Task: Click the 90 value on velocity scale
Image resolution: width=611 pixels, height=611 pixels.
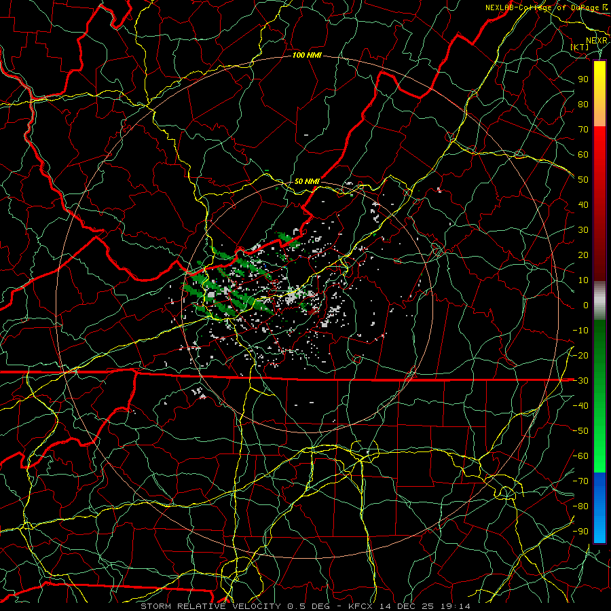Action: [583, 79]
